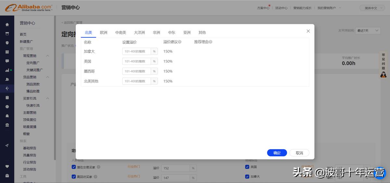
Task: Close the regional premium dialog
Action: point(308,31)
